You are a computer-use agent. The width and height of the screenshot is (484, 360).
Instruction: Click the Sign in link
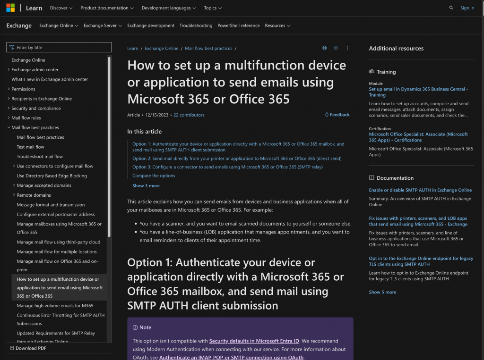[x=467, y=8]
